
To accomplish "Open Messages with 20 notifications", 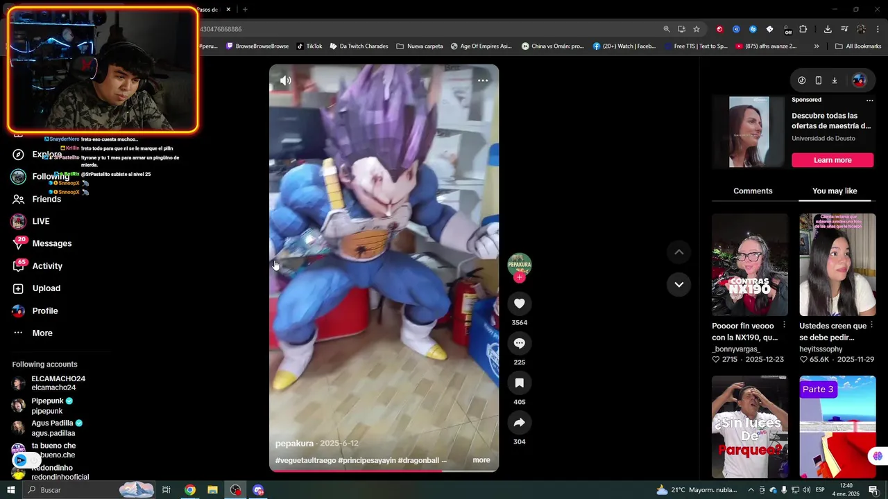I will (42, 243).
